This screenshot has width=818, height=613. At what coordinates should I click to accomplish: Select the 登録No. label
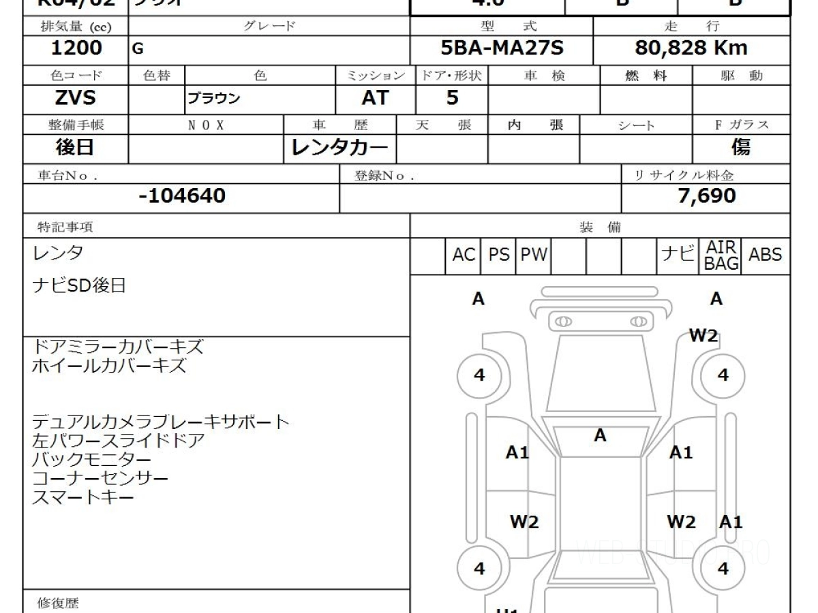click(x=385, y=175)
